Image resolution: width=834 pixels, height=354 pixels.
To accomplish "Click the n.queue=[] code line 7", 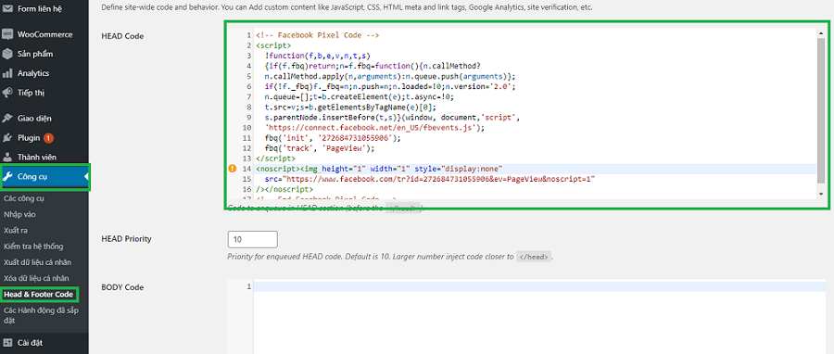I will 358,97.
